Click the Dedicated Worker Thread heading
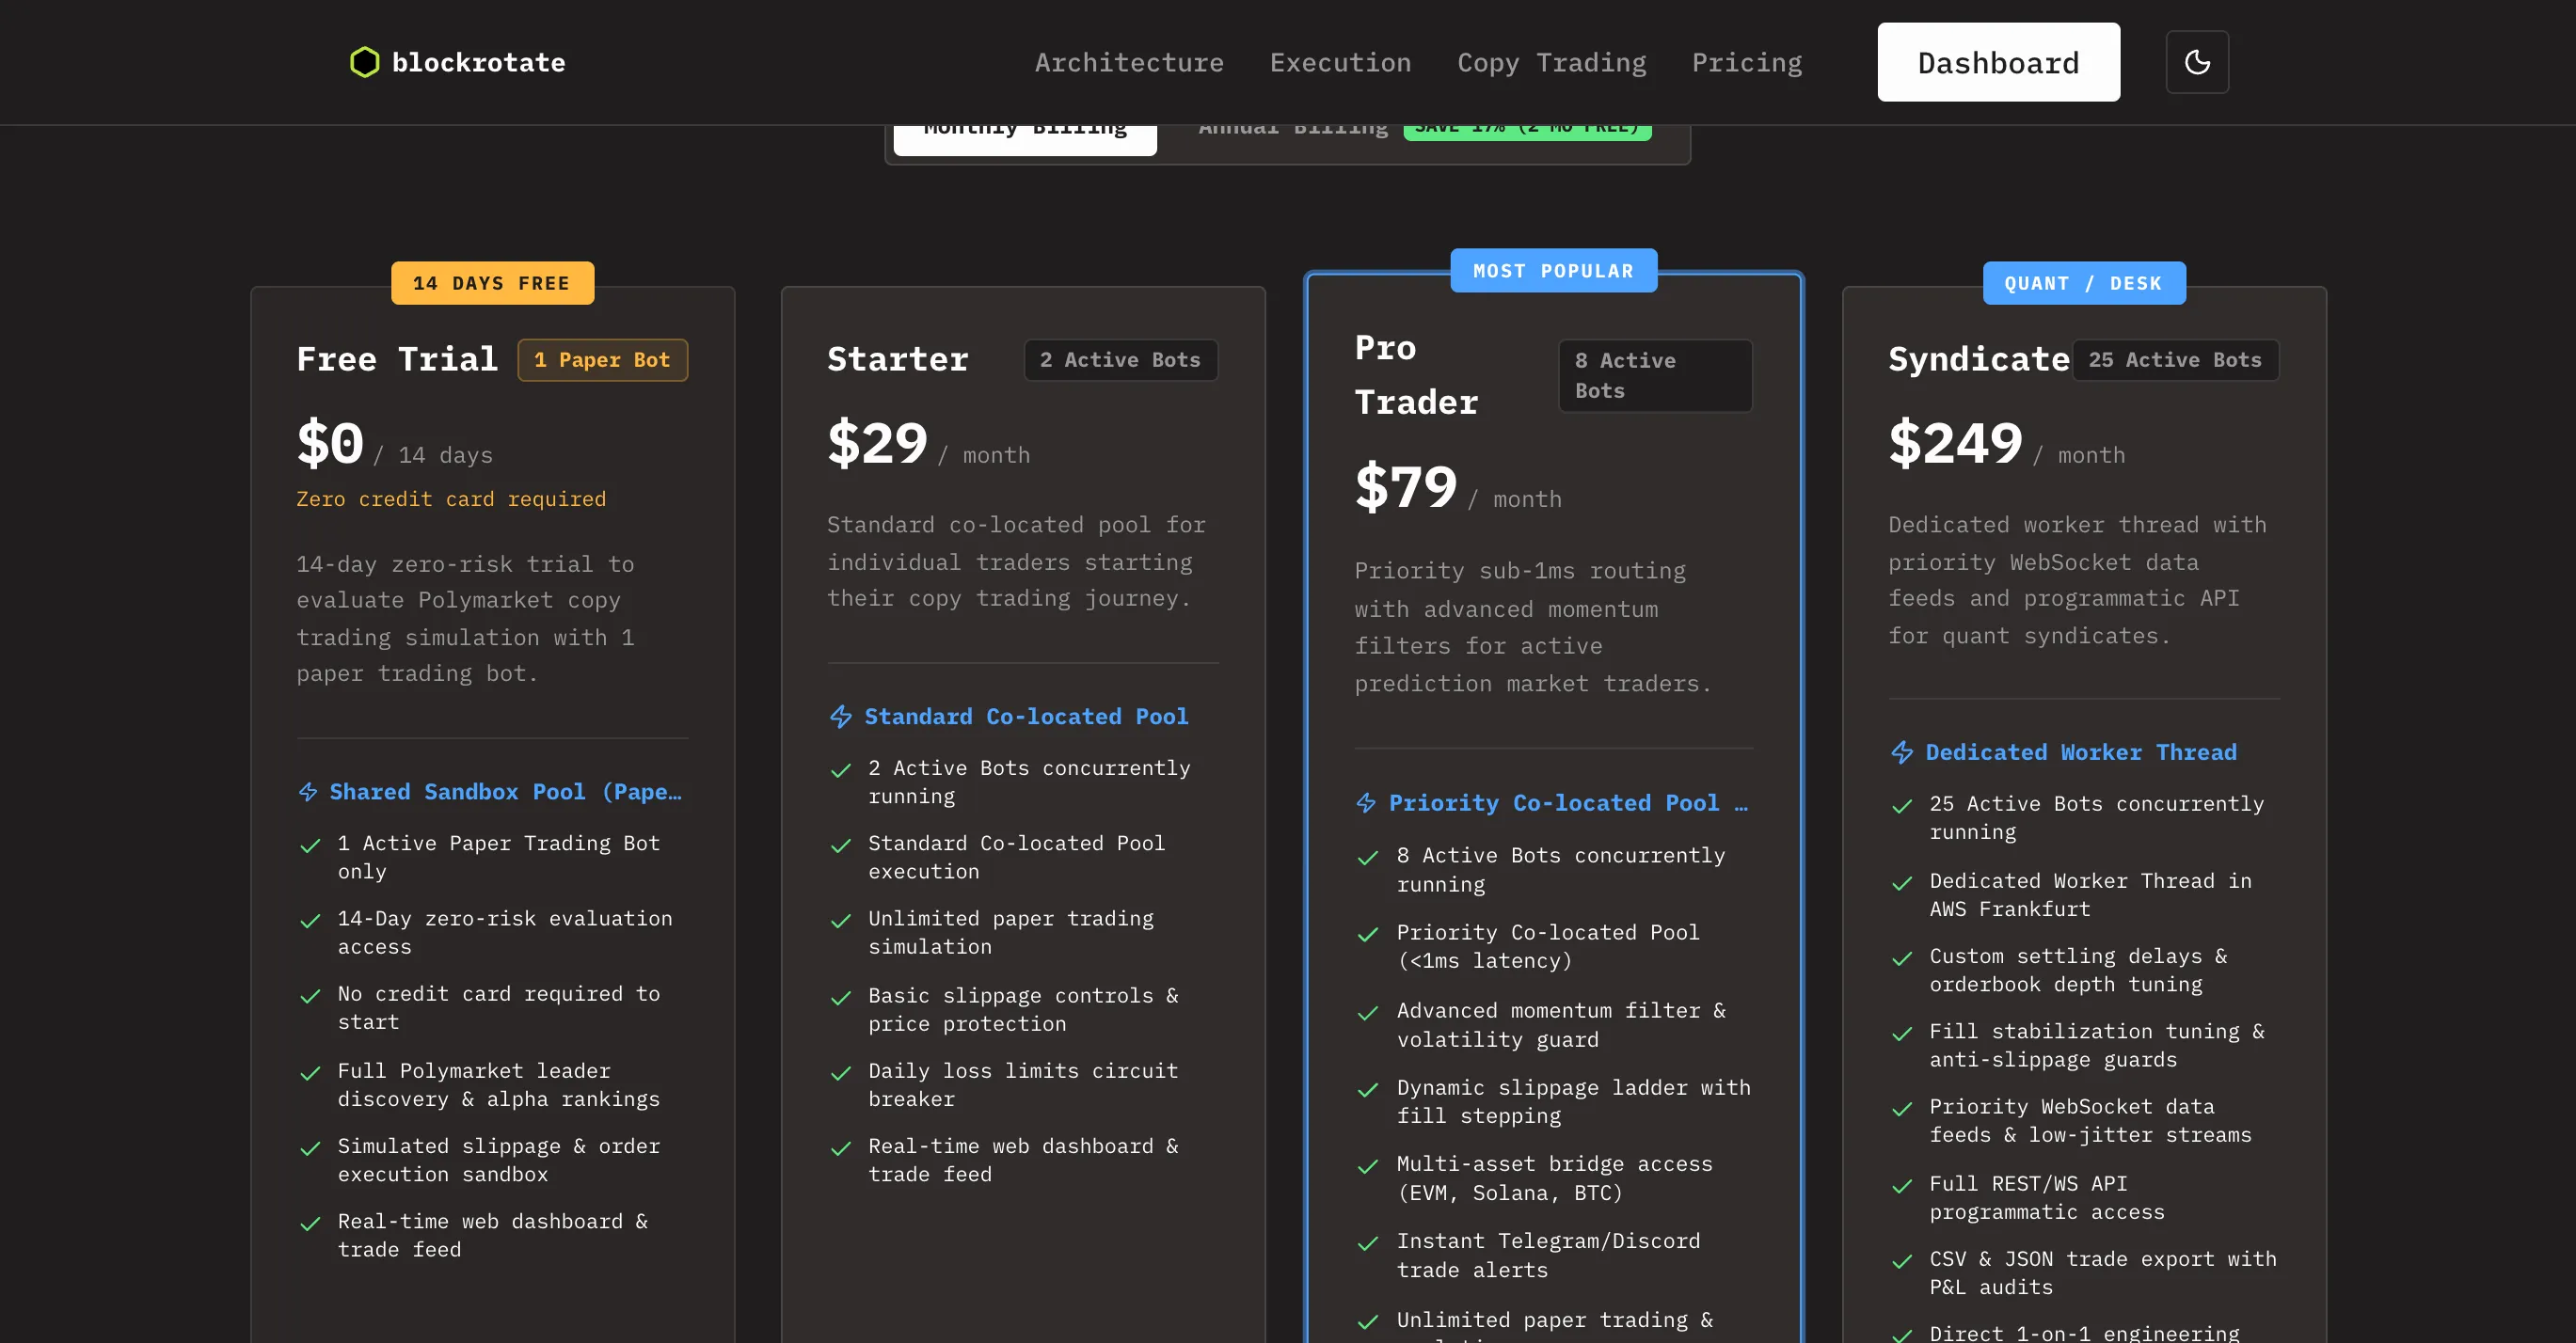The image size is (2576, 1343). point(2081,752)
